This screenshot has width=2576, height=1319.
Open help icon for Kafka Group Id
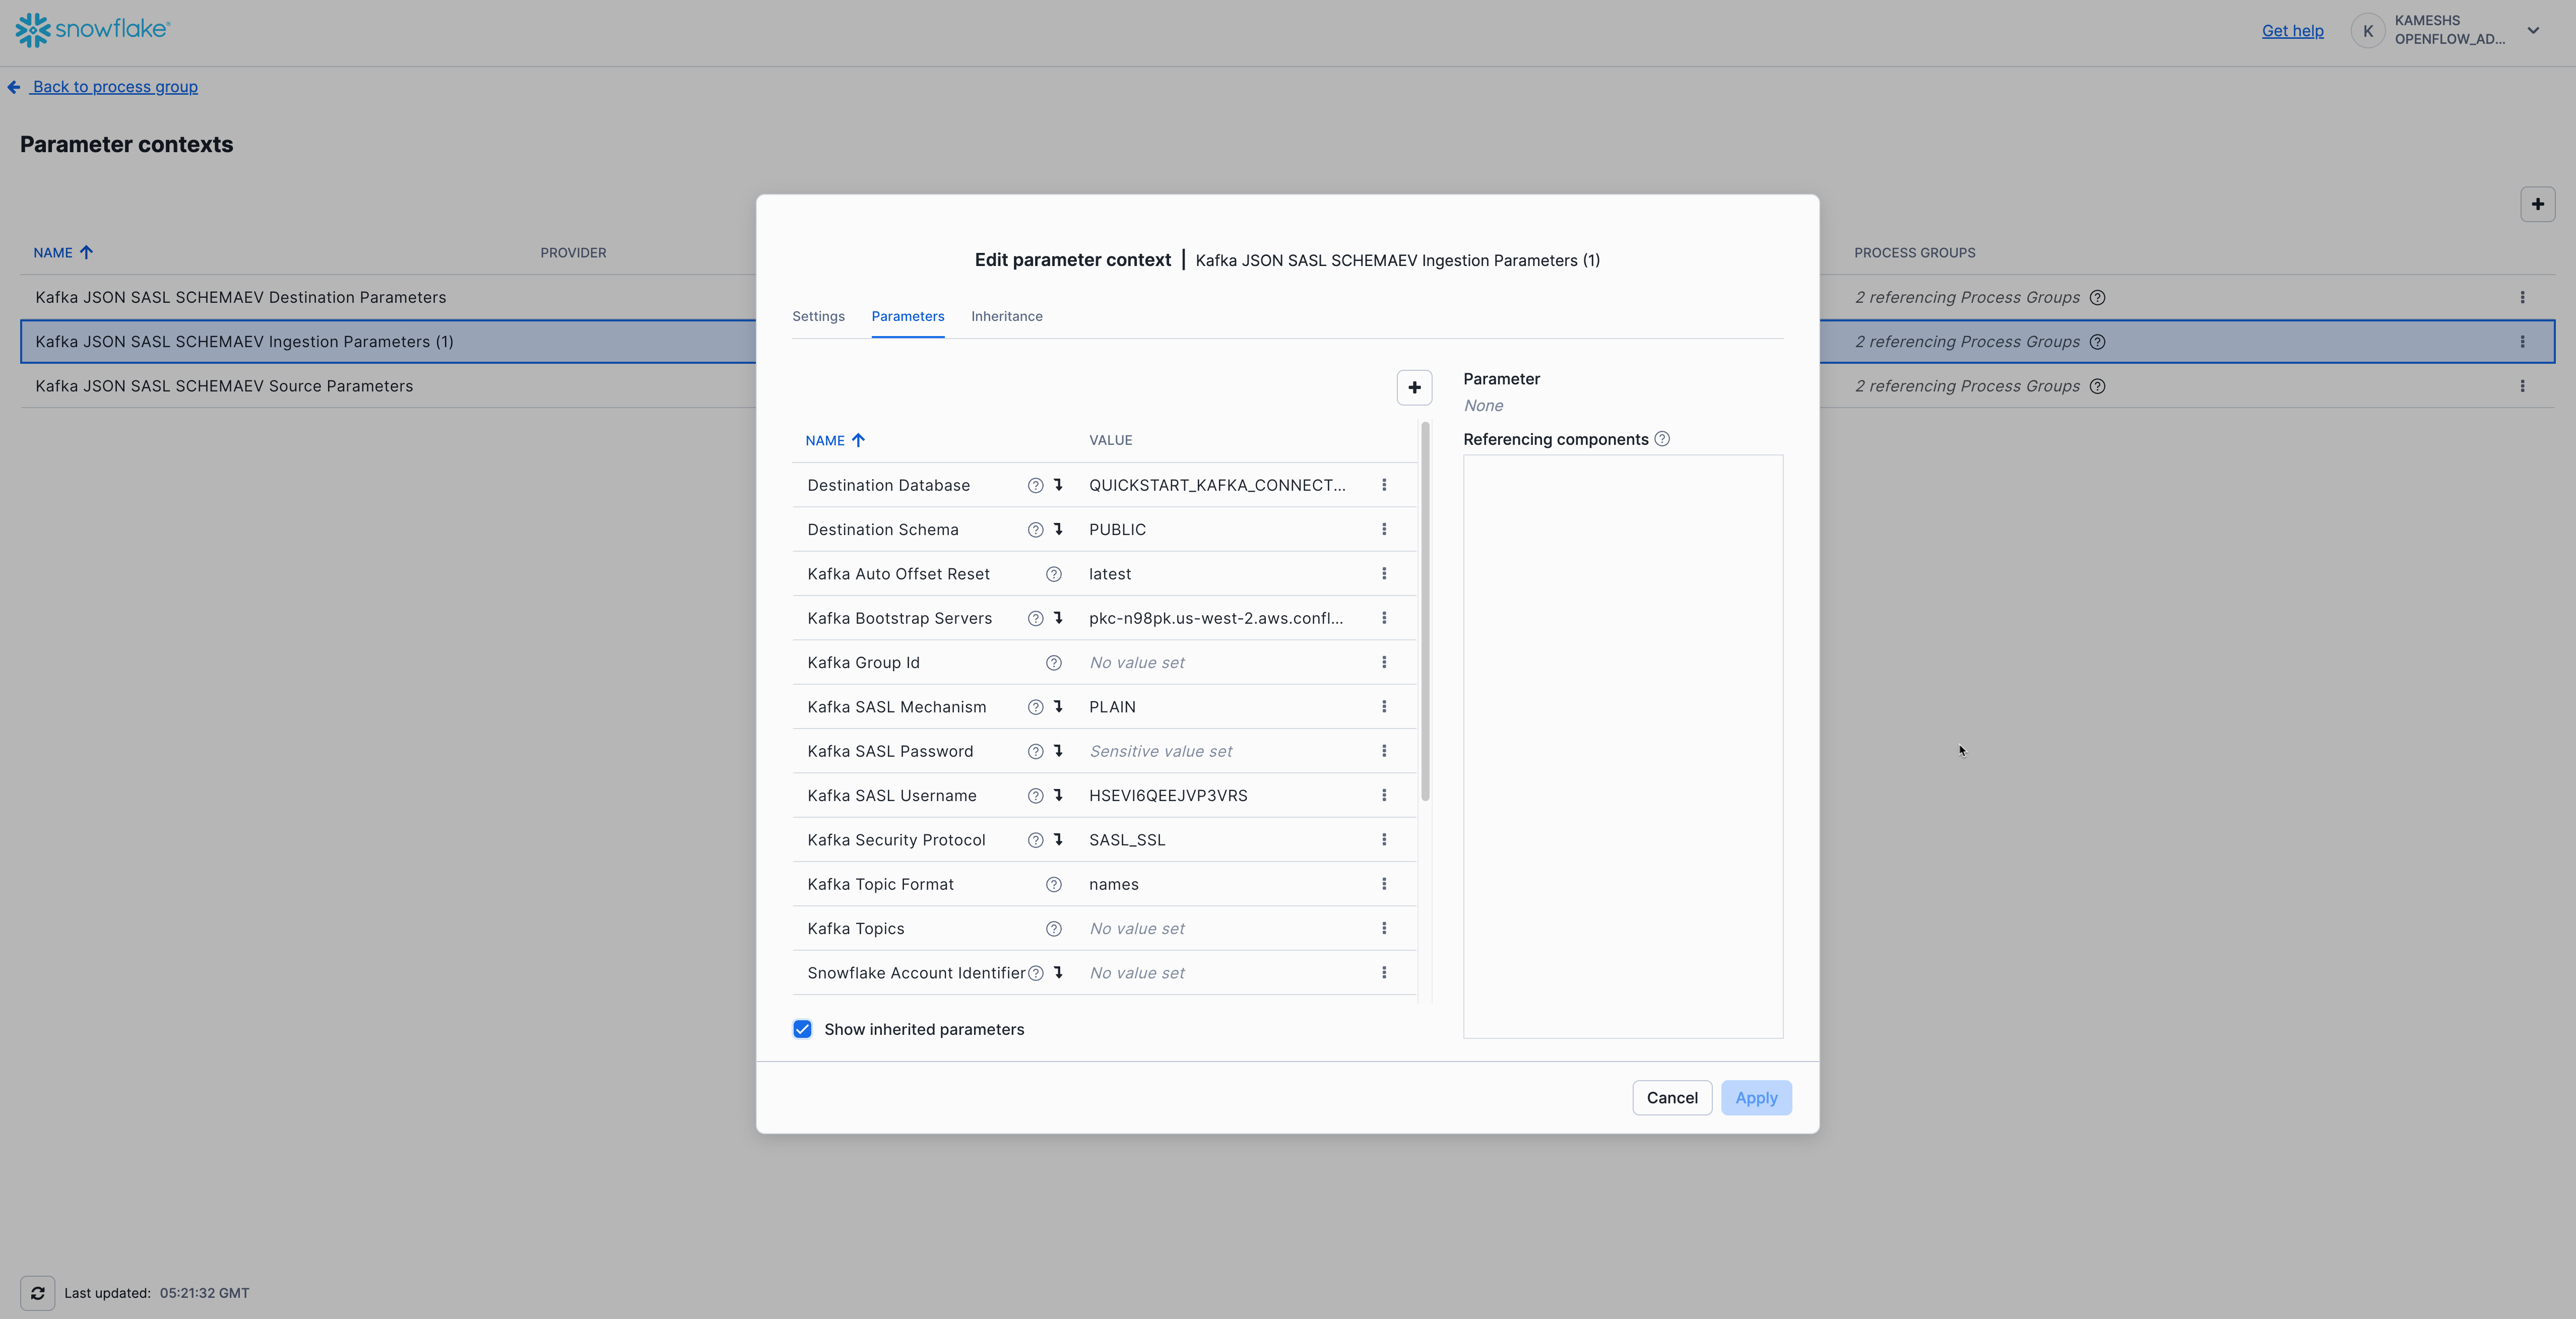pos(1053,663)
